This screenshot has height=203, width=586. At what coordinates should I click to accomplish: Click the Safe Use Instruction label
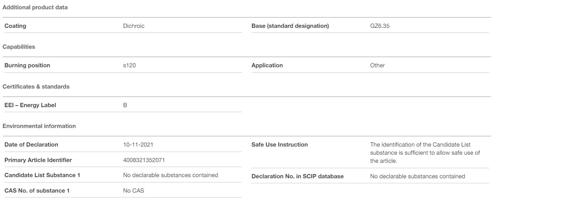point(280,145)
